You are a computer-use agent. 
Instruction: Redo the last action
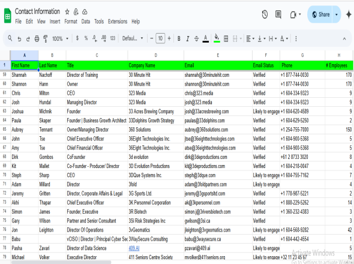pos(28,39)
